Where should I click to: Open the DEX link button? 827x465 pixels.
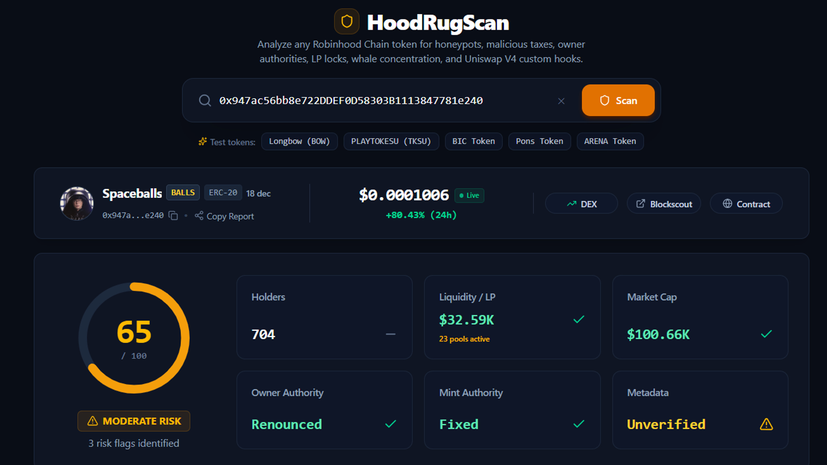click(581, 204)
